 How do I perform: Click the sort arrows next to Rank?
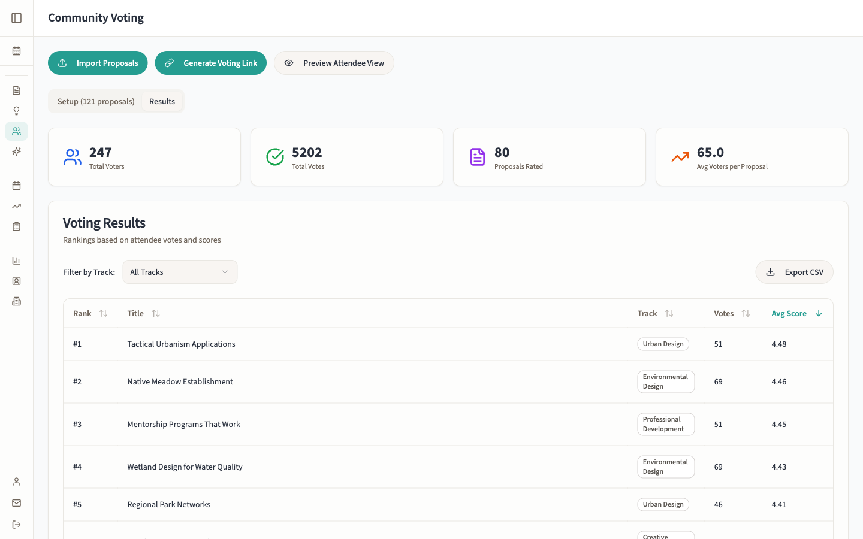pyautogui.click(x=103, y=313)
